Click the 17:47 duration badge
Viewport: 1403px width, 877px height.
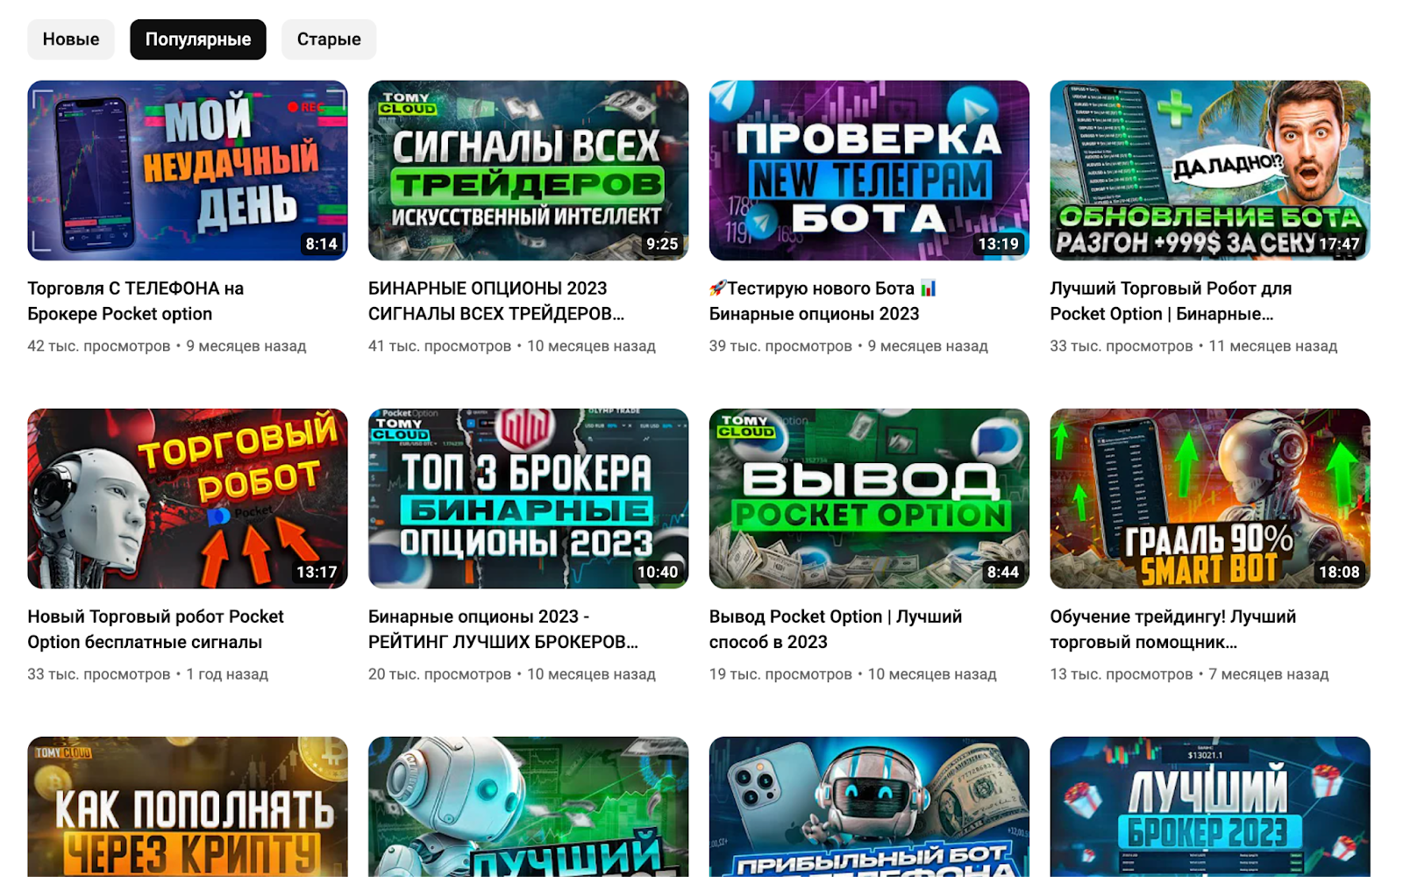click(1339, 244)
